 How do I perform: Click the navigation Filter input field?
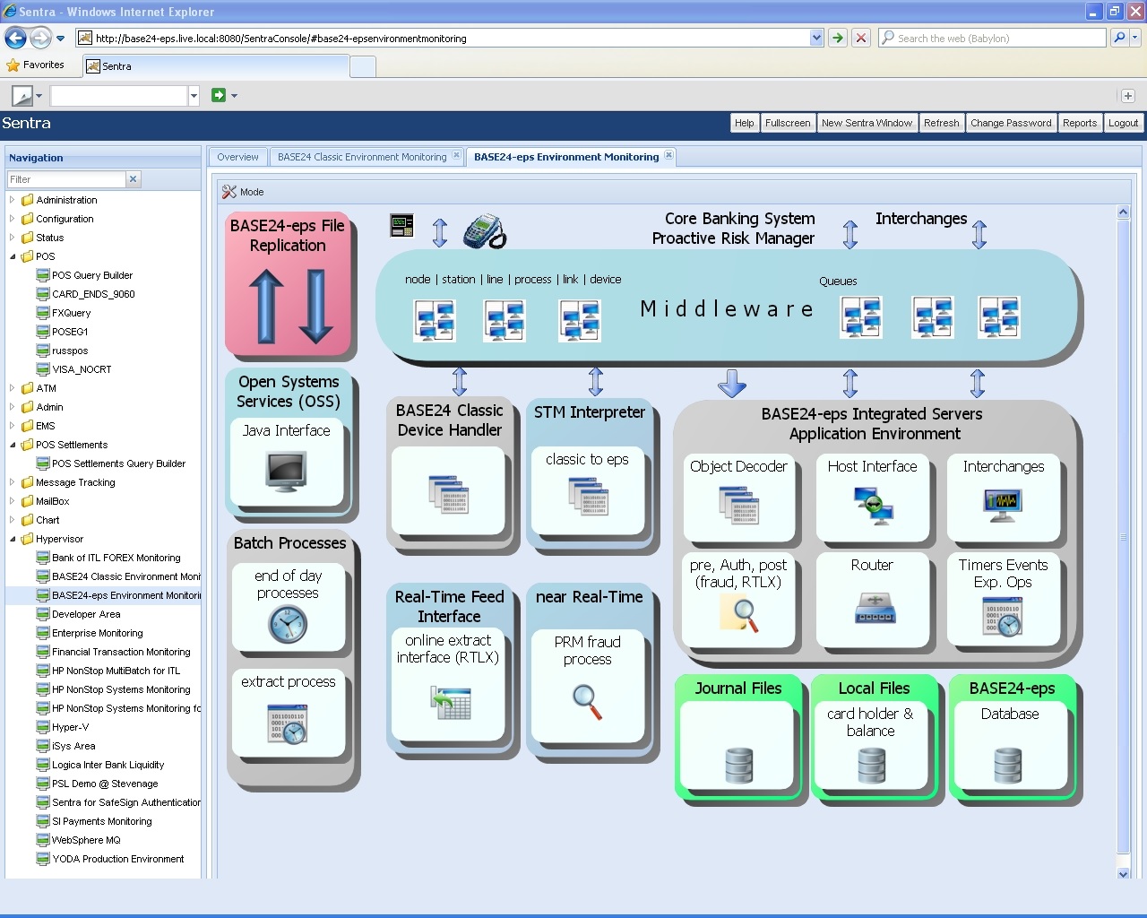coord(67,179)
